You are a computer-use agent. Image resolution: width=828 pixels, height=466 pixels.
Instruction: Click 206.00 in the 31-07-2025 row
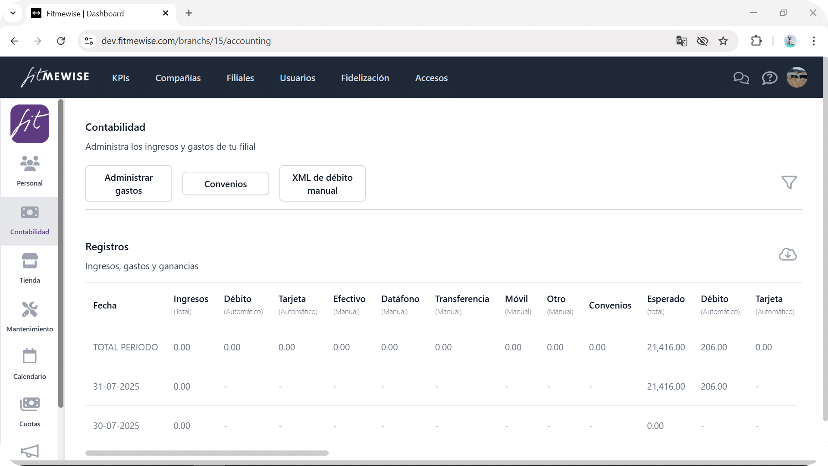coord(714,387)
